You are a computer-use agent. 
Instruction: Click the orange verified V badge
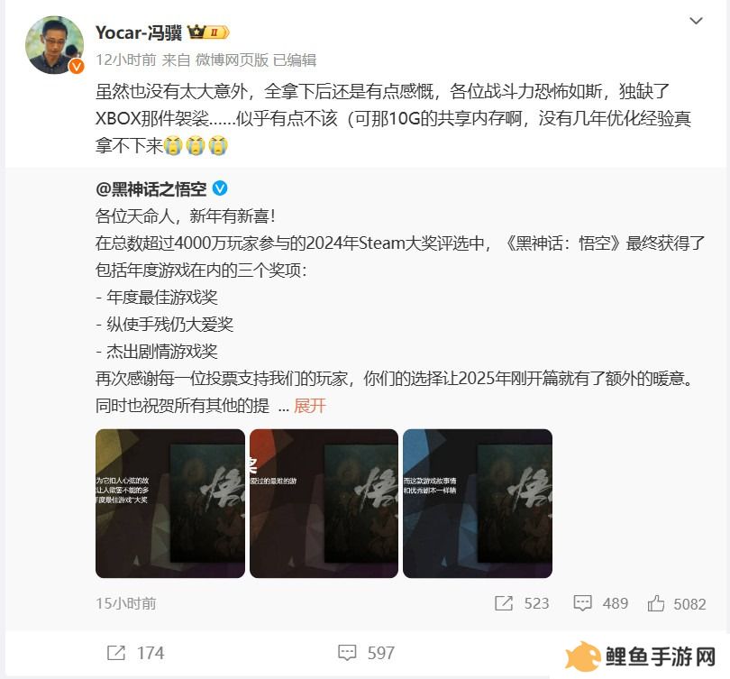(x=77, y=67)
